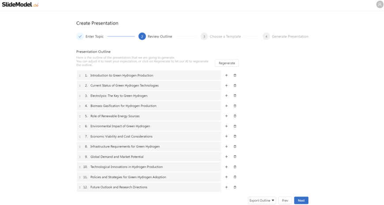
Task: Delete Environmental Impact of Green Hydrogen row
Action: (235, 126)
